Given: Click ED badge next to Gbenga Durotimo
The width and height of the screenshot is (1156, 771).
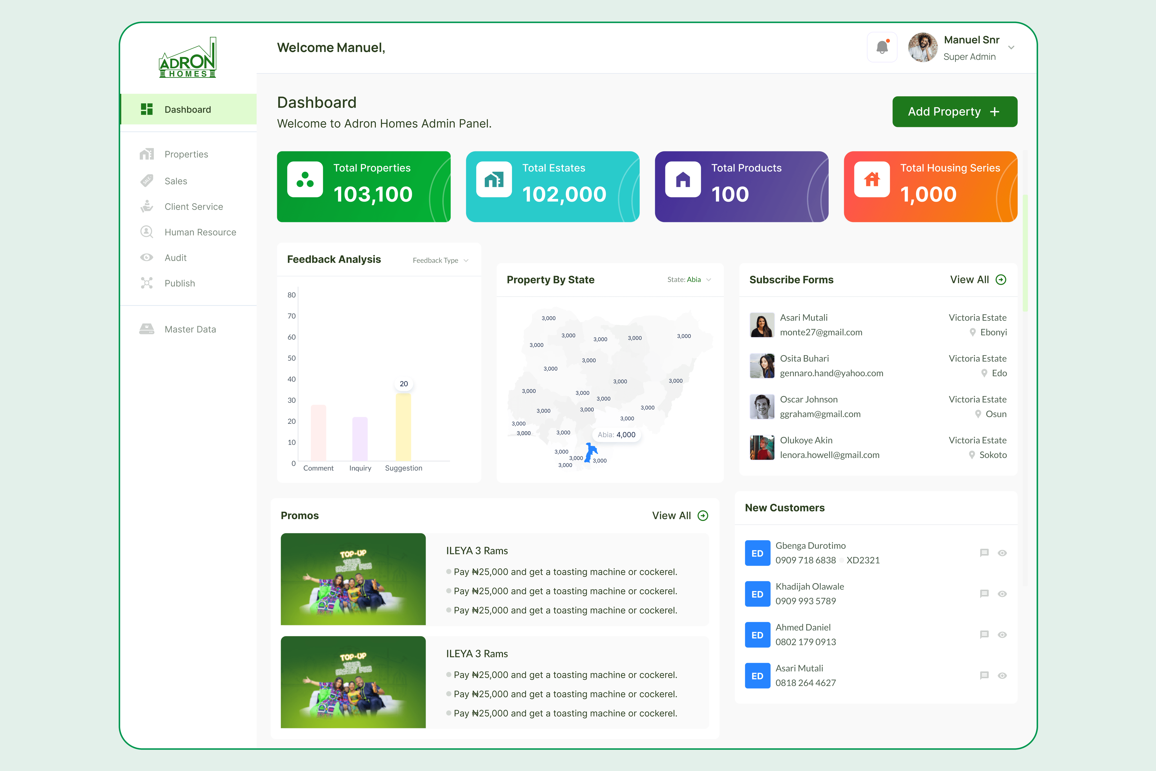Looking at the screenshot, I should pos(757,553).
